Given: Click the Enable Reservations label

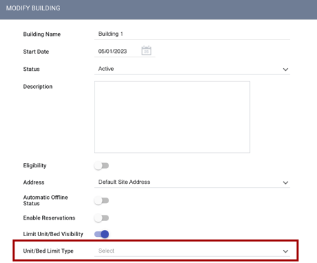Looking at the screenshot, I should 49,218.
